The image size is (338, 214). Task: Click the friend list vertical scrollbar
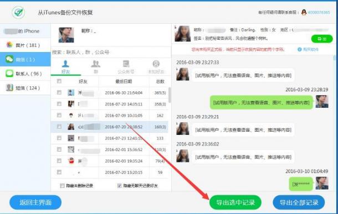point(170,95)
